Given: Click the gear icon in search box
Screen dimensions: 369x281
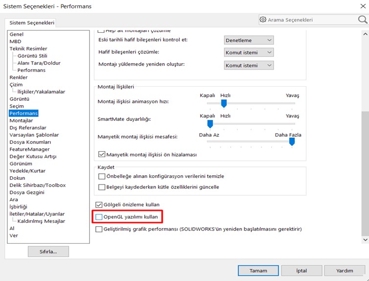Looking at the screenshot, I should click(263, 20).
